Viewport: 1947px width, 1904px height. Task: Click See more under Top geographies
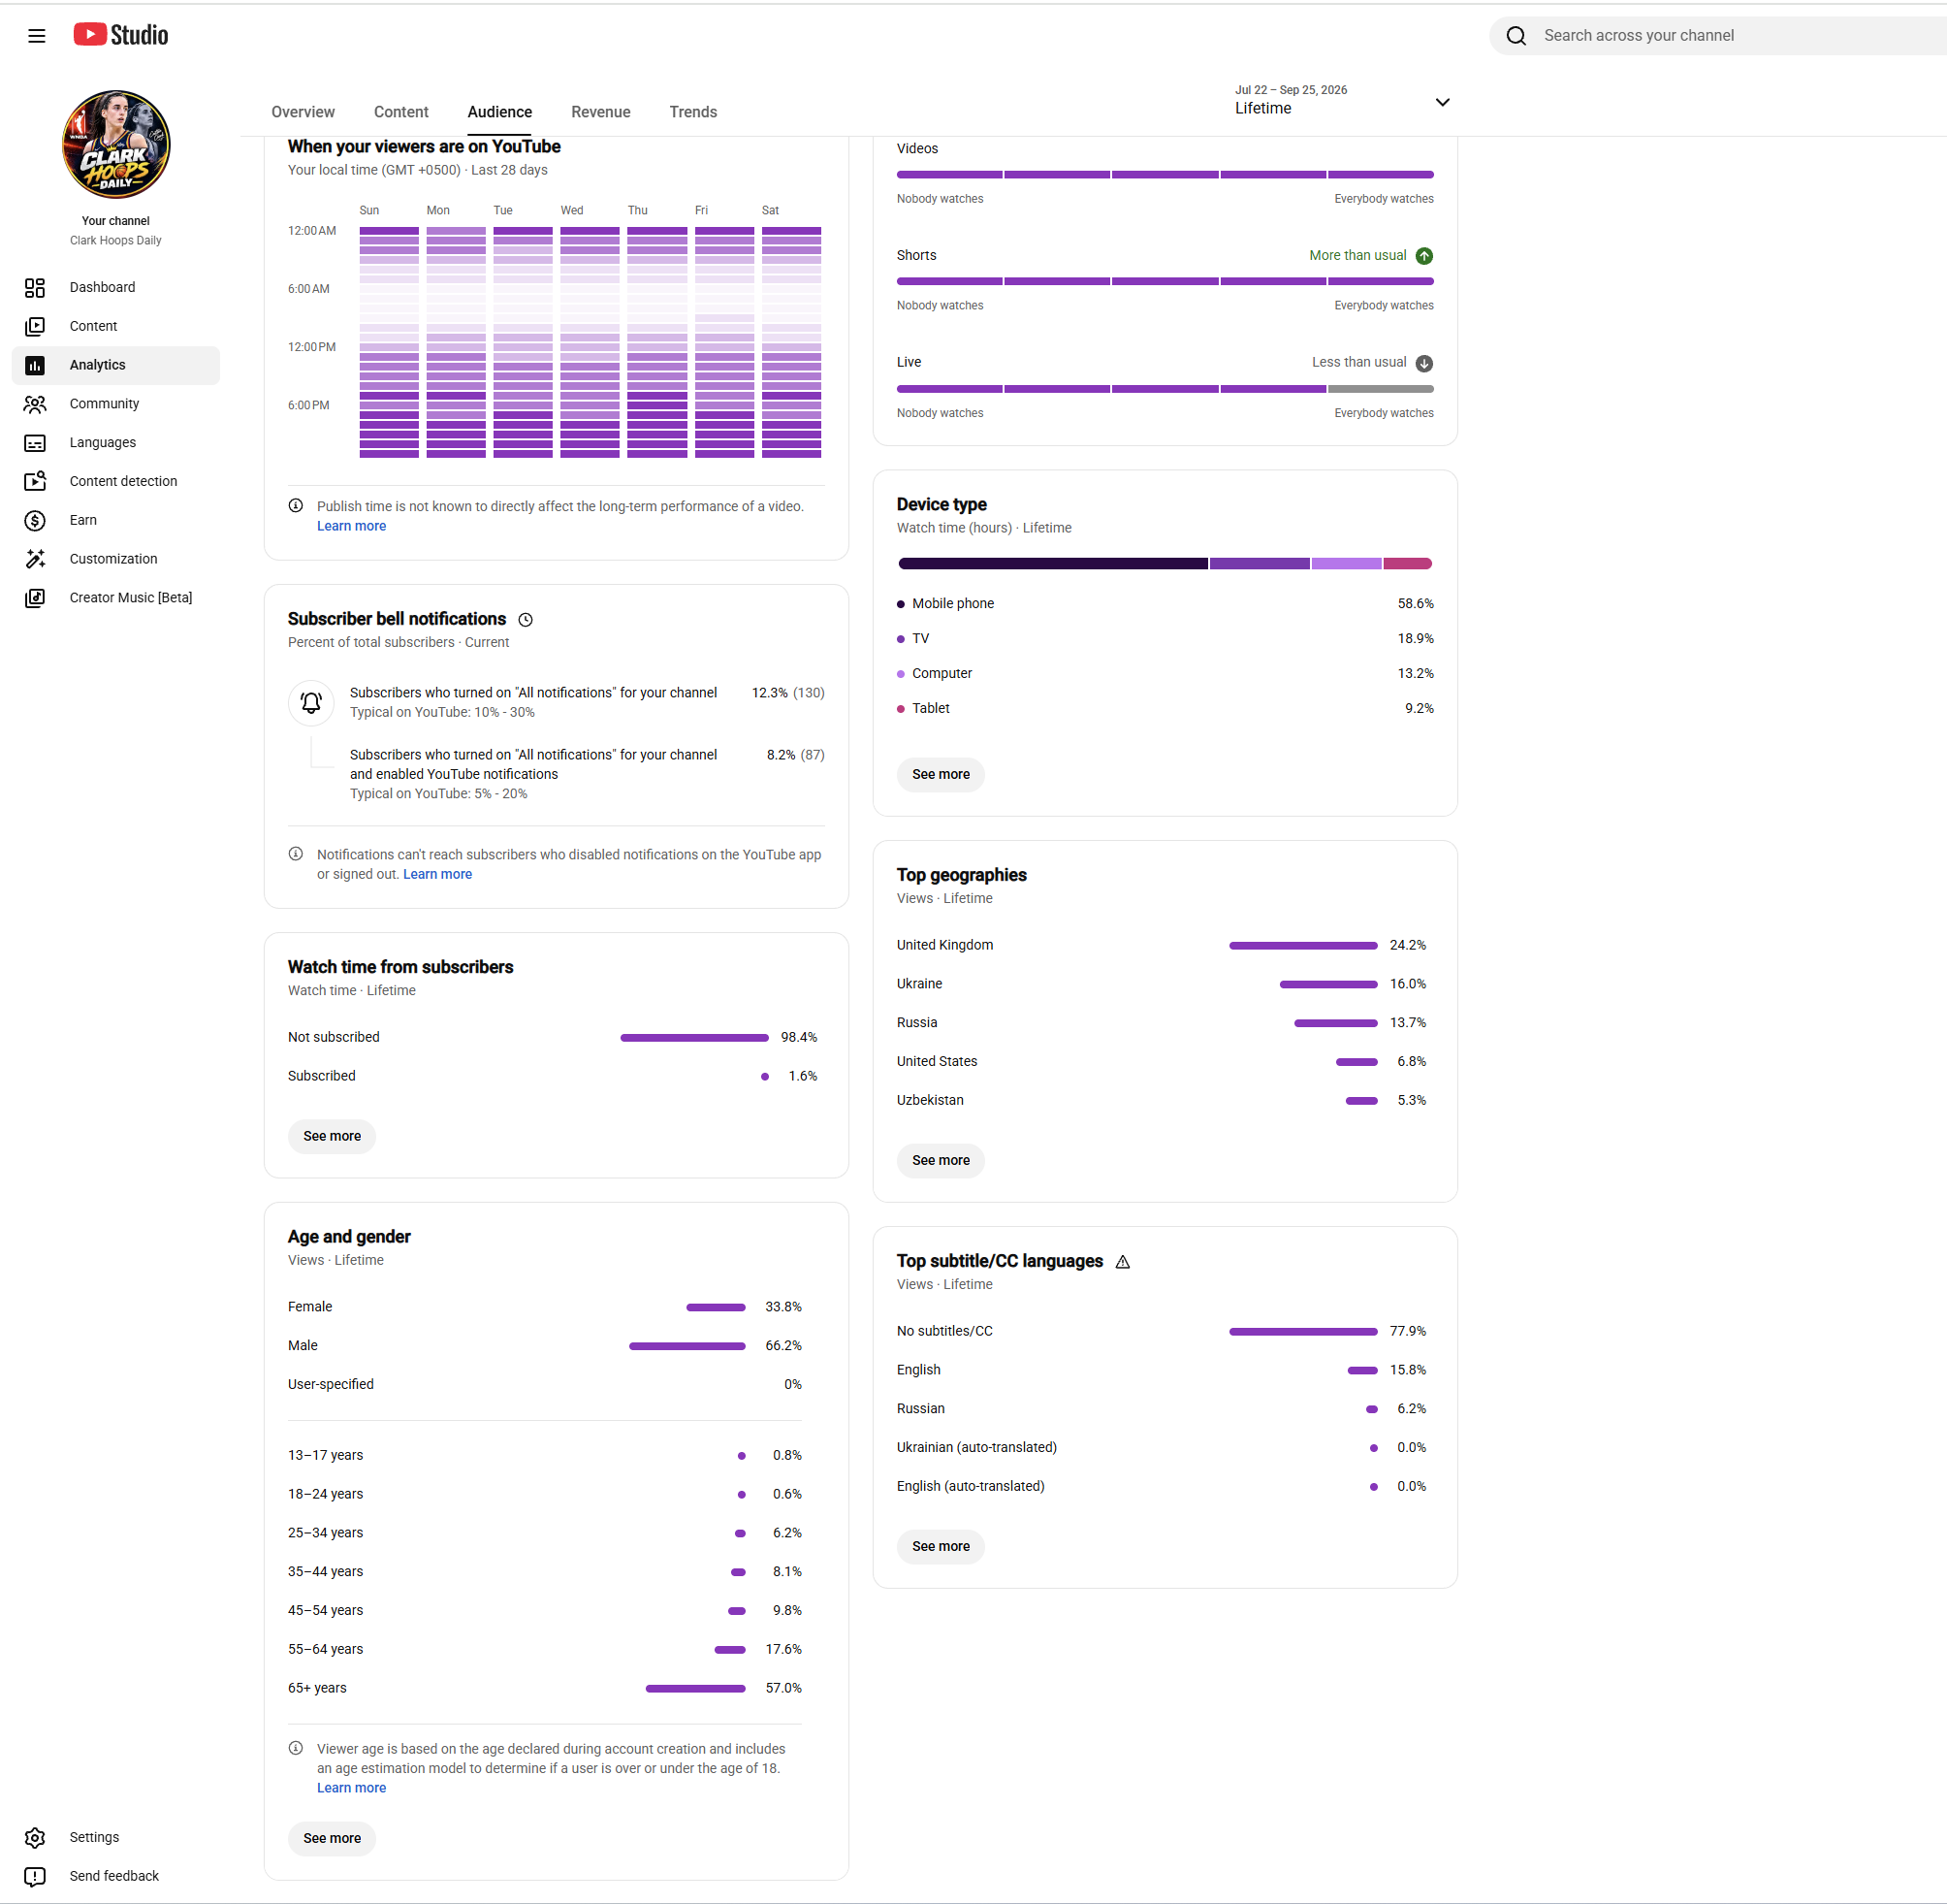941,1160
